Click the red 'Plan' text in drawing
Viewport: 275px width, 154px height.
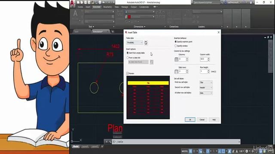115,128
